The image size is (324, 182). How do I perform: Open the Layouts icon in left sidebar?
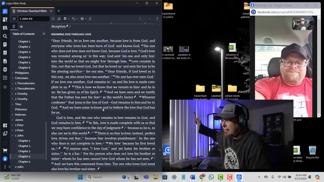pos(5,125)
